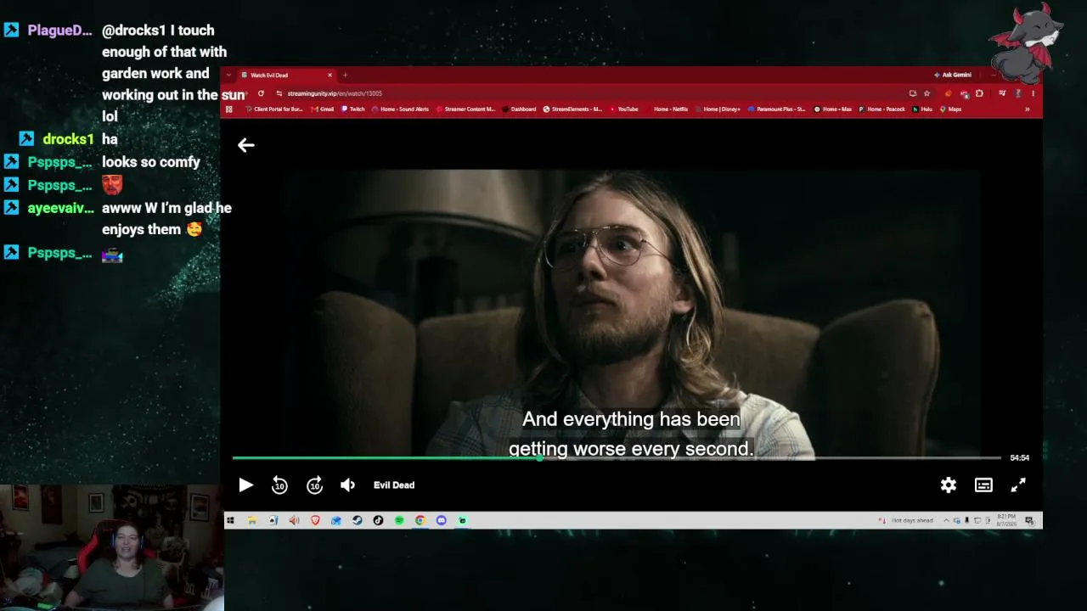
Task: Open TikTok from the taskbar
Action: (x=378, y=520)
